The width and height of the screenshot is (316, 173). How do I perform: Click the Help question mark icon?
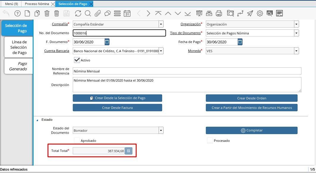pyautogui.click(x=18, y=13)
